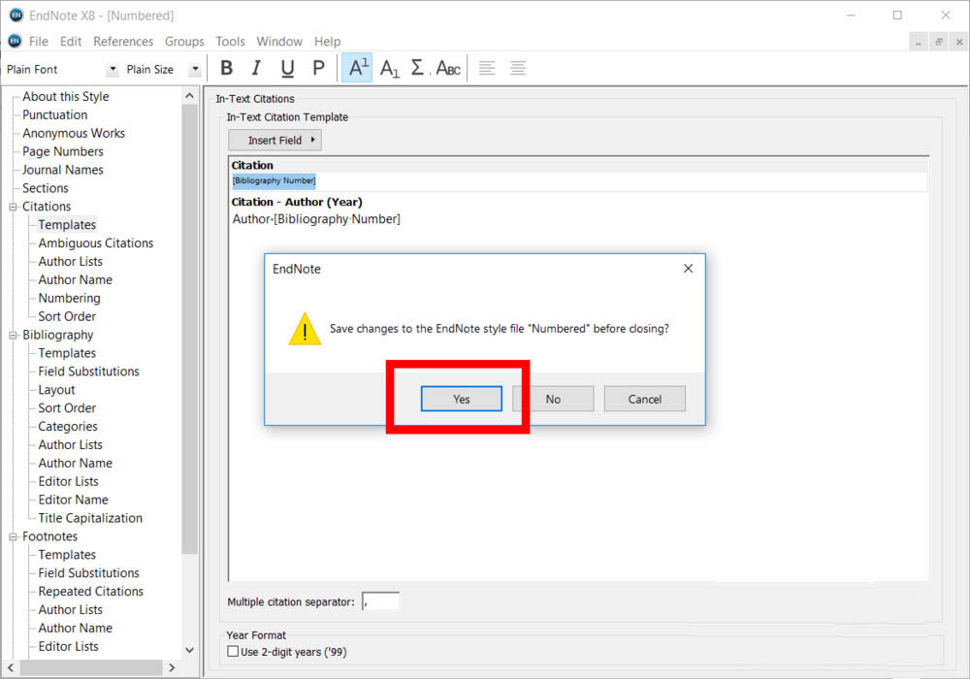The image size is (970, 679).
Task: Select Title Capitalization in the tree
Action: (90, 518)
